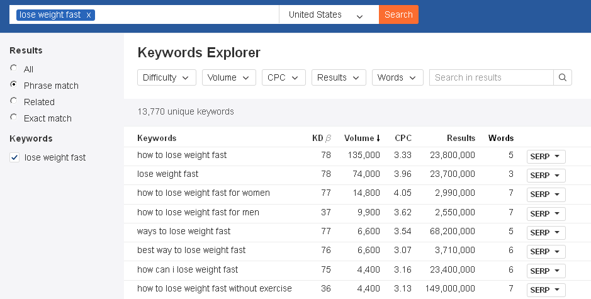Open the Difficulty filter dropdown
Viewport: 591px width, 299px height.
point(166,77)
